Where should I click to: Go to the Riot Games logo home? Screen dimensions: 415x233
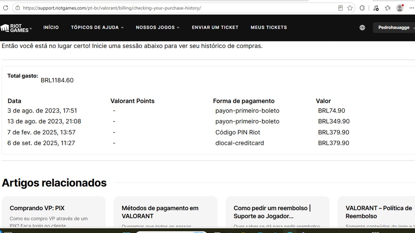point(15,28)
